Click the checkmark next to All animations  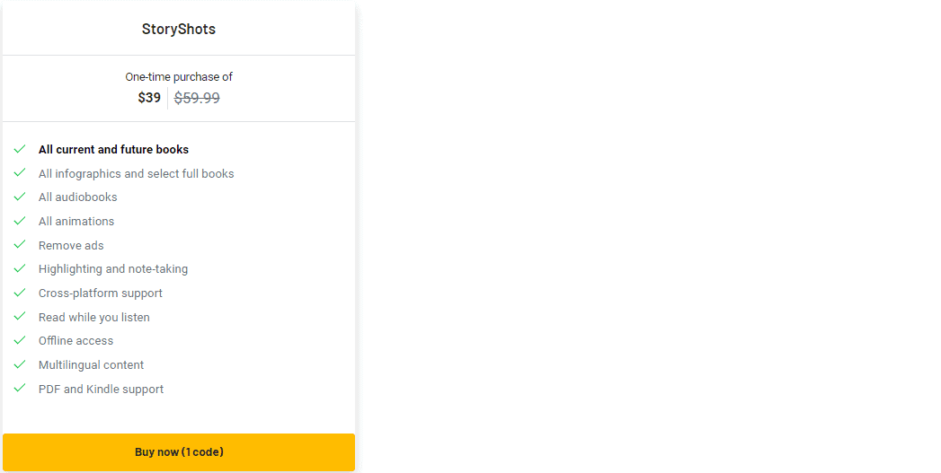click(x=20, y=221)
